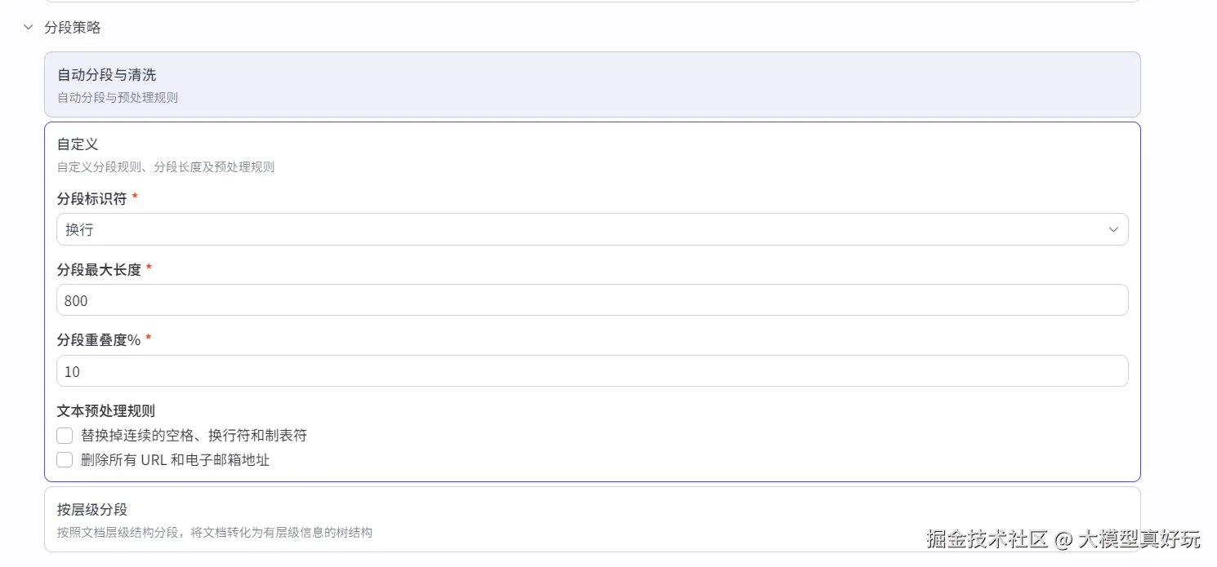Click the 自定义分段规则 description text
The width and height of the screenshot is (1217, 567).
[166, 167]
